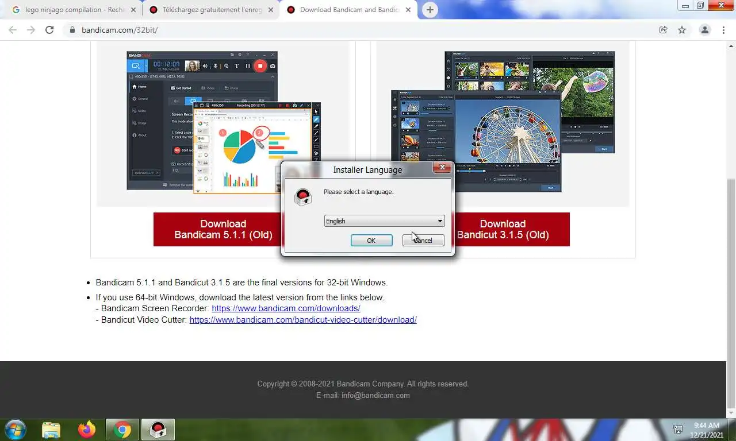736x441 pixels.
Task: Open bandicam.com/downloads/ link
Action: [x=286, y=308]
